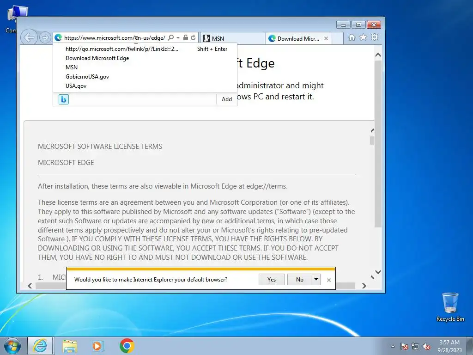Open the address bar autocomplete dropdown arrow
The width and height of the screenshot is (473, 355).
tap(178, 38)
